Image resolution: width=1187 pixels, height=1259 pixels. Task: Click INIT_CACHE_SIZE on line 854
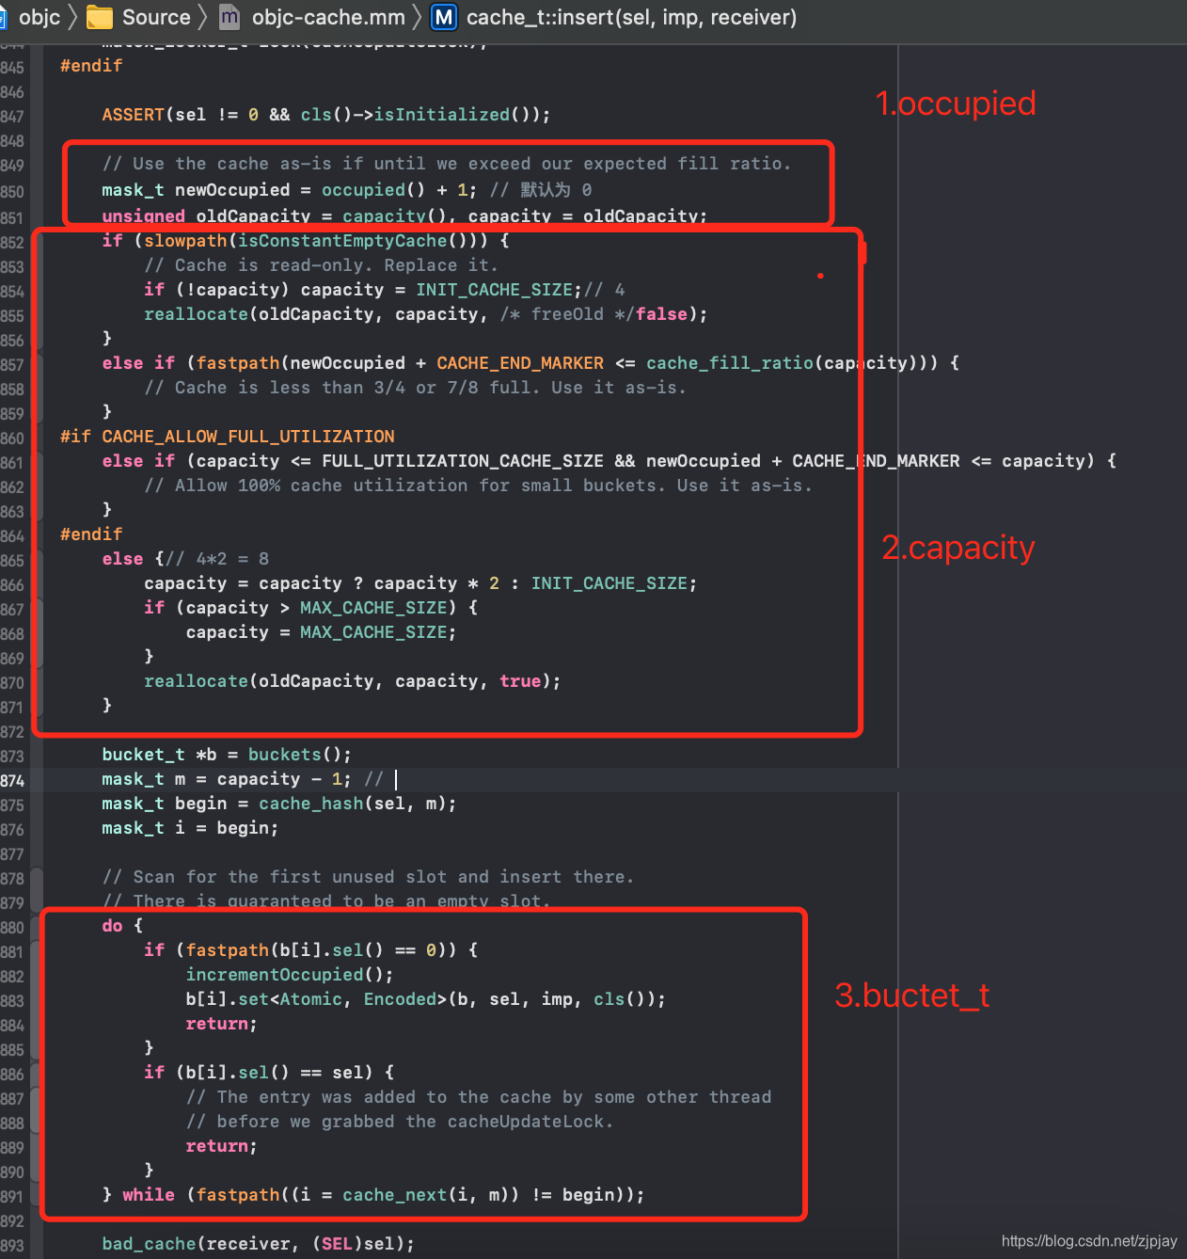point(494,290)
